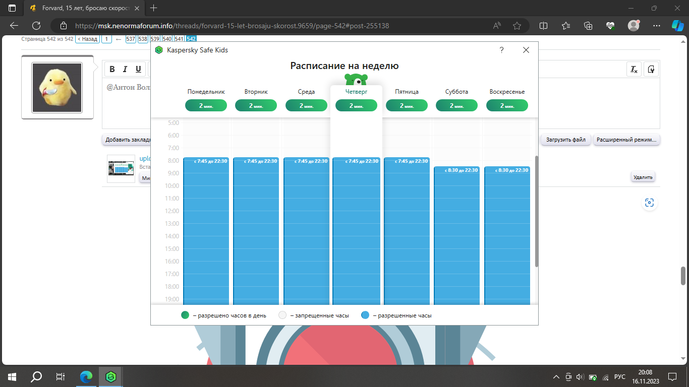Click the Суббота 2 мин. time limit pill
The height and width of the screenshot is (387, 689).
tap(456, 106)
